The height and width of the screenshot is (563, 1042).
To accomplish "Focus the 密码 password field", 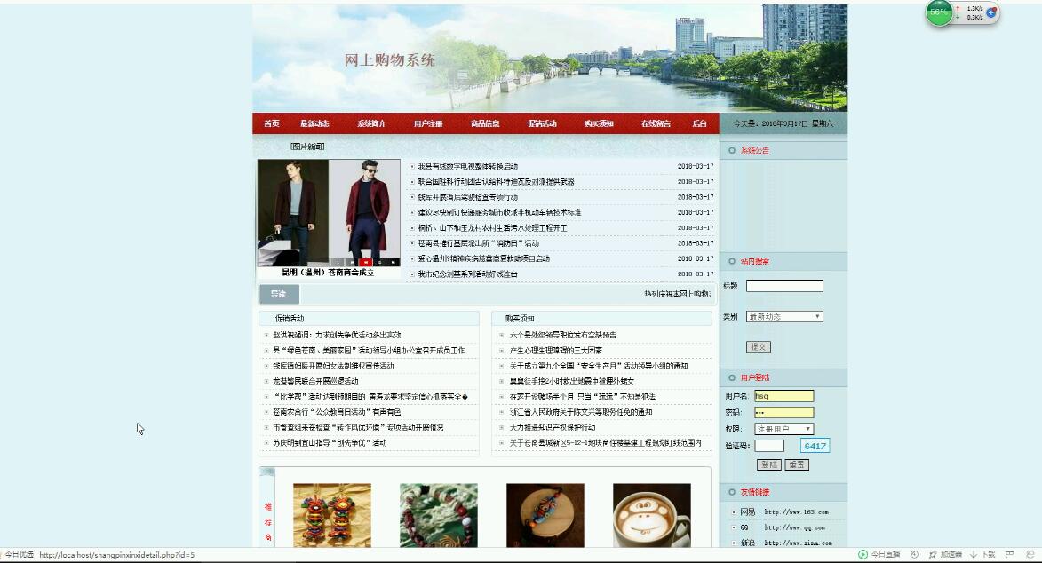I will click(784, 413).
